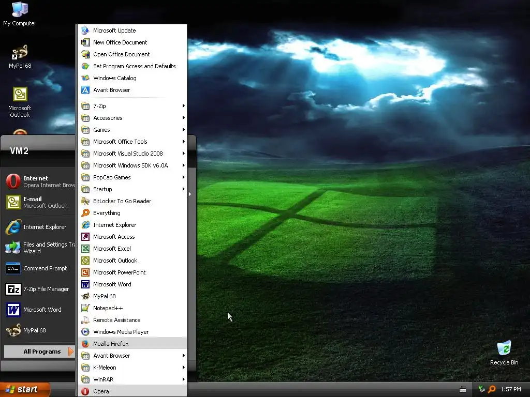Click Avant Browser application icon at top
Screen dimensions: 530x397
click(x=85, y=90)
